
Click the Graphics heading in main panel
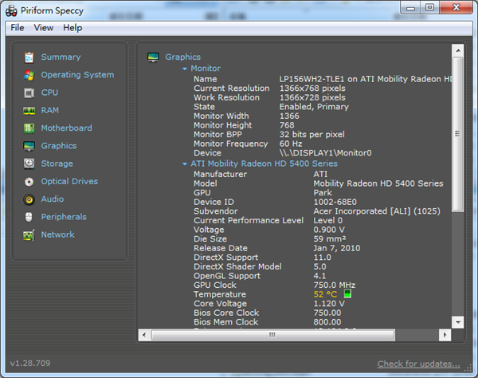(183, 57)
